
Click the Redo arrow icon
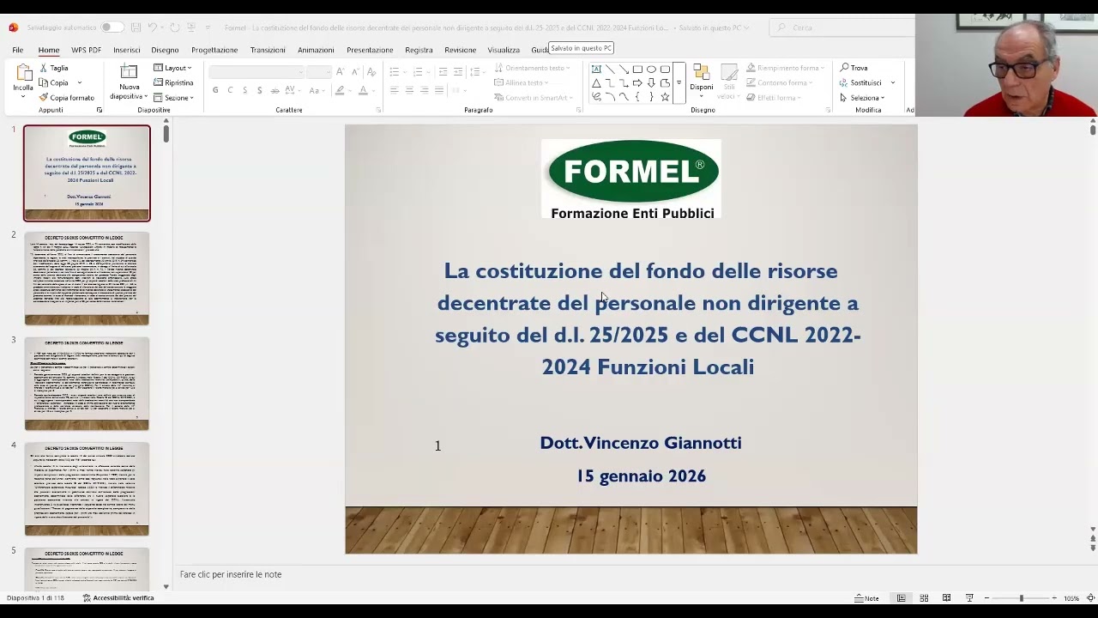click(174, 27)
